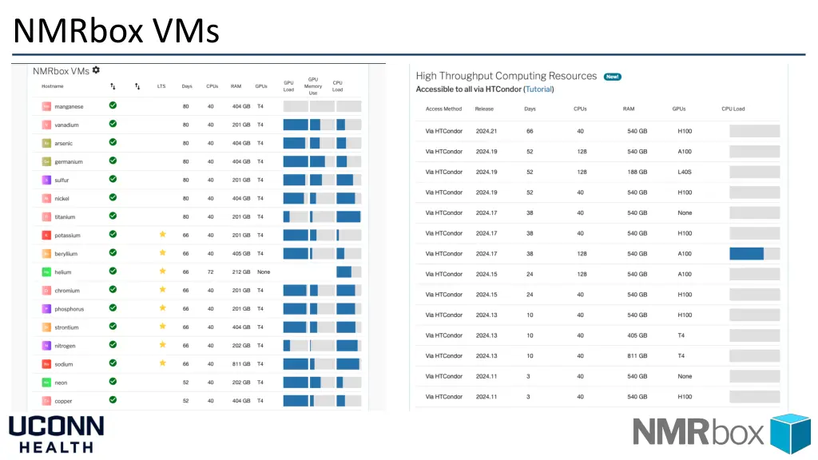The height and width of the screenshot is (460, 818).
Task: Click the hostname text titanium
Action: (65, 217)
